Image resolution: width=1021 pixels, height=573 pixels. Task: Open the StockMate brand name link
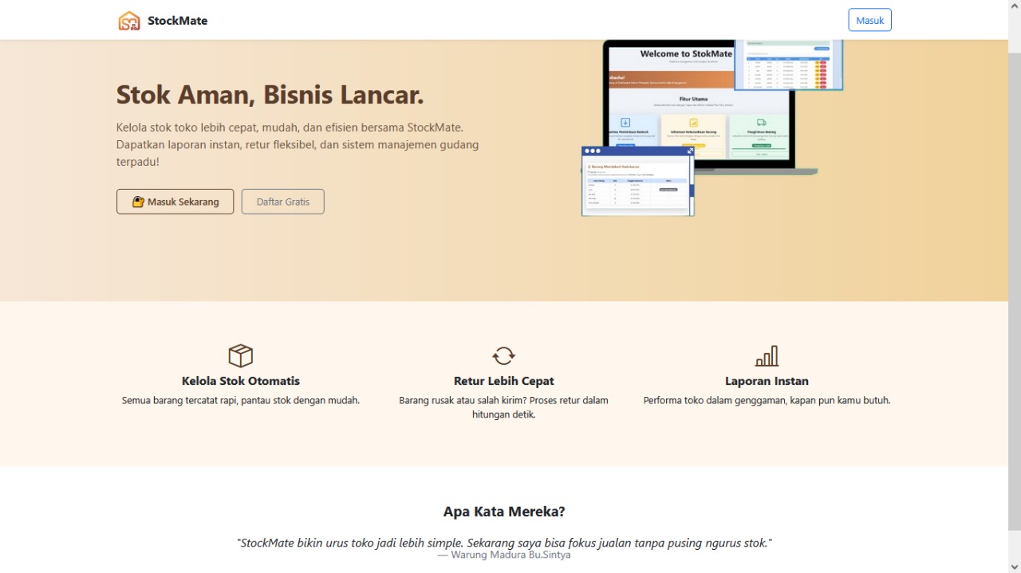tap(177, 21)
